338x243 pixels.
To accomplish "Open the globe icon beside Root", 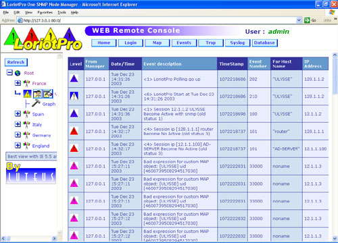I will [x=18, y=73].
